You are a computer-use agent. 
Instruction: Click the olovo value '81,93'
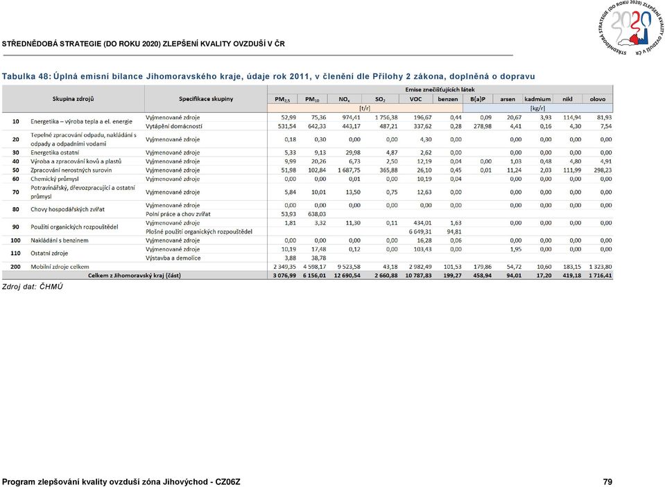(605, 117)
